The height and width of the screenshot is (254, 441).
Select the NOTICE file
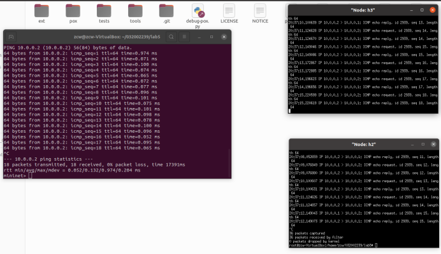click(260, 13)
